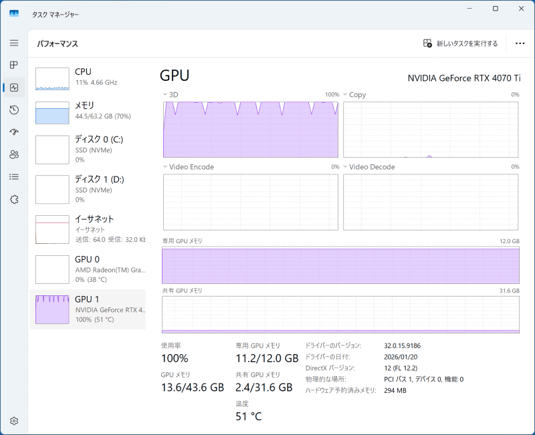Image resolution: width=535 pixels, height=435 pixels.
Task: Select the メモリ 44.5/63.2 GB entry
Action: coord(88,112)
